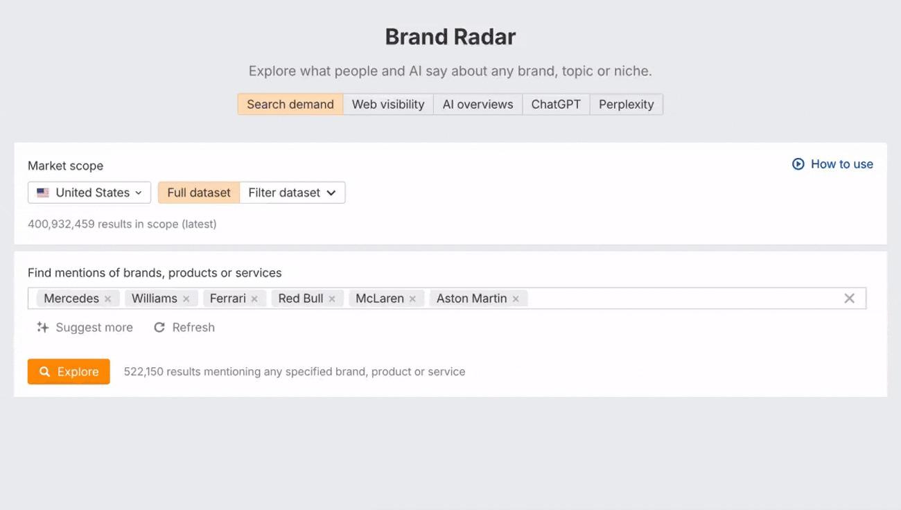901x510 pixels.
Task: Click the Suggest more sparkle icon
Action: coord(42,327)
